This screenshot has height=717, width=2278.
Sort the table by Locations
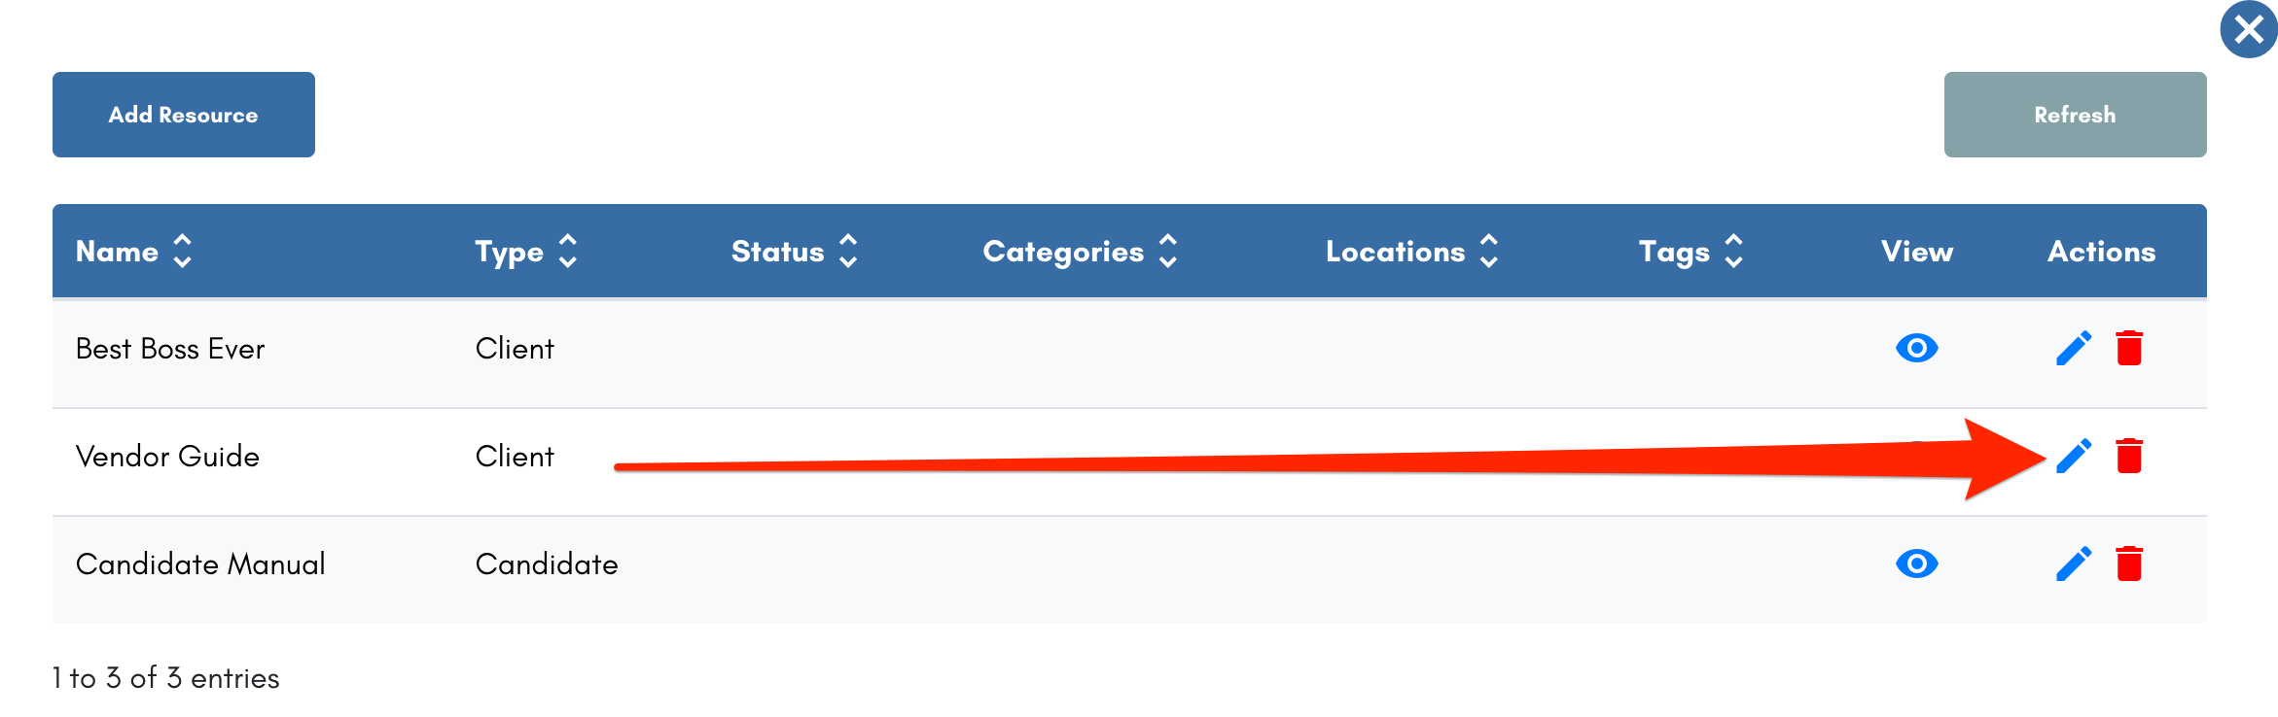[1412, 252]
